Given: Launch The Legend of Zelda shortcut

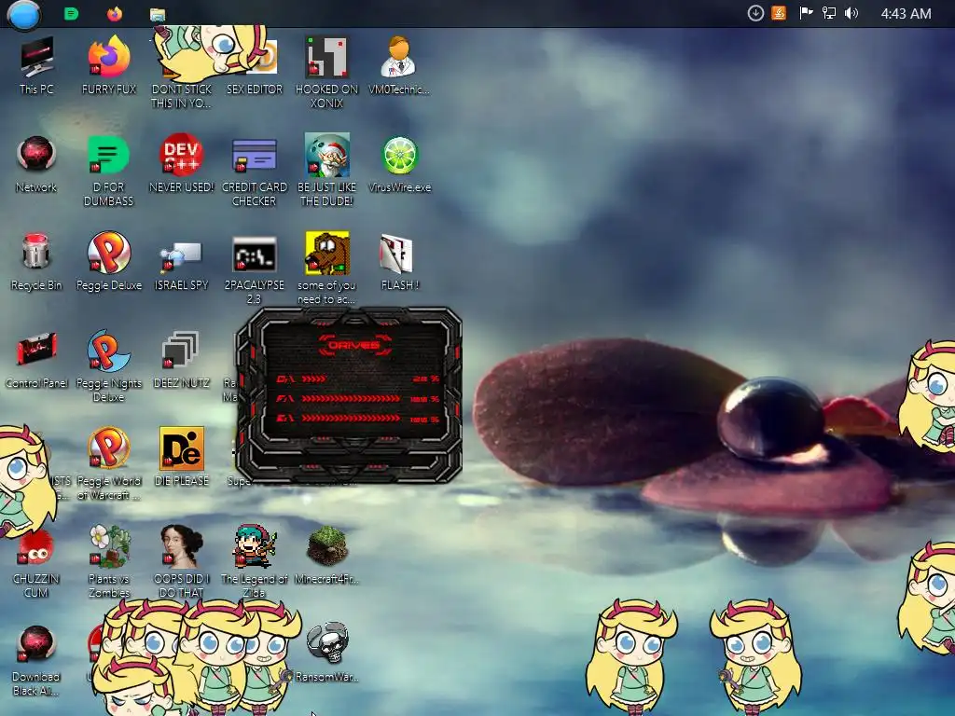Looking at the screenshot, I should 255,561.
